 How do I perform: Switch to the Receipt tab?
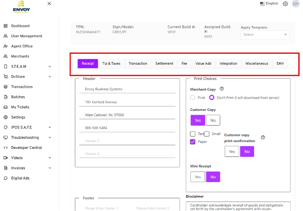88,64
